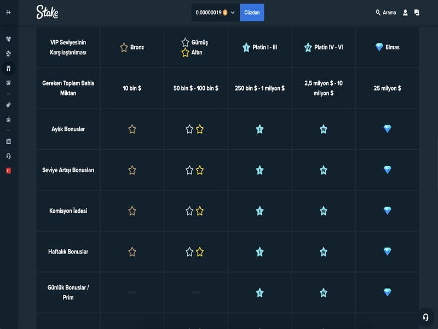Viewport: 438px width, 329px height.
Task: Click the Cüzdan wallet button
Action: click(x=252, y=12)
